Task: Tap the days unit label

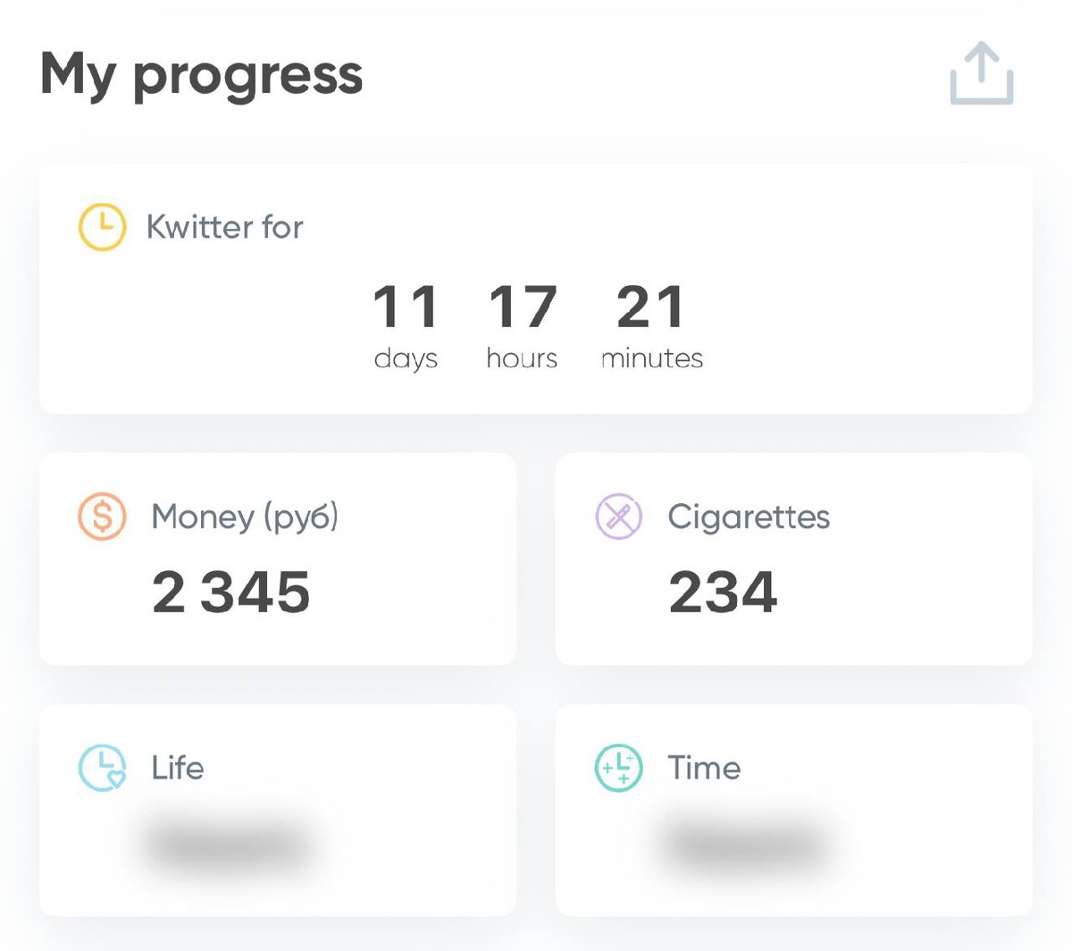Action: pyautogui.click(x=406, y=358)
